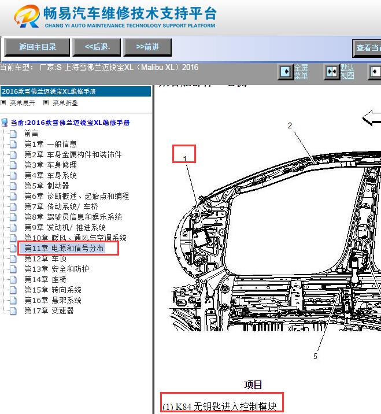Screen dimensions: 381x414
Task: Open 第2章 车身金属构件和装饰件
Action: click(x=73, y=154)
